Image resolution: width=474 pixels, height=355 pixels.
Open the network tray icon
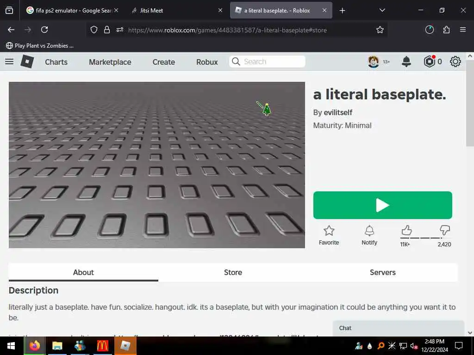tap(403, 346)
